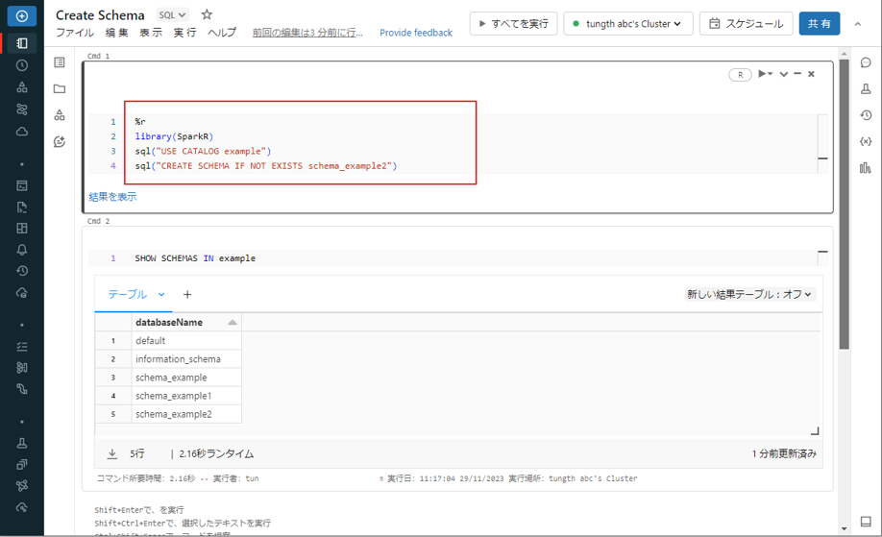Click the blue New plus button
The height and width of the screenshot is (537, 882).
21,16
